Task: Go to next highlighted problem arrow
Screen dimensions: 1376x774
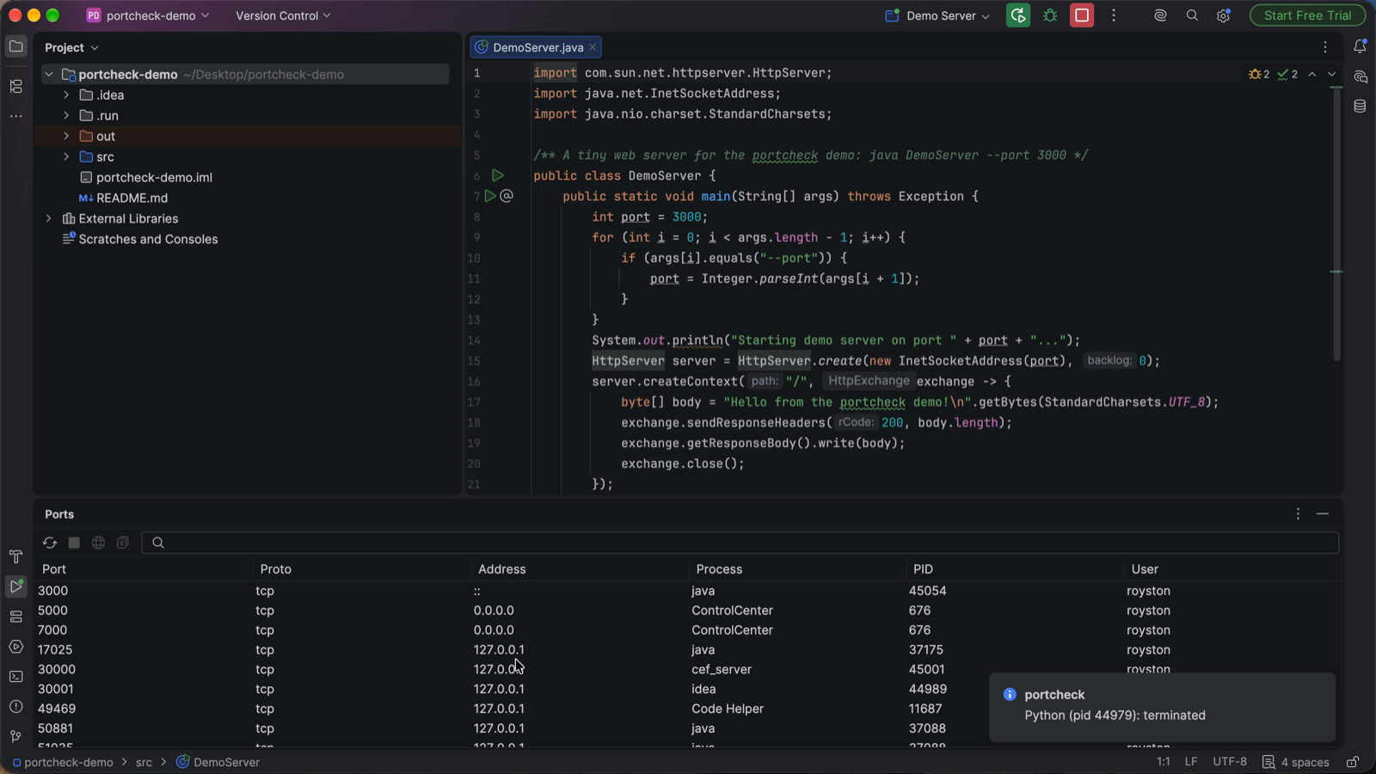Action: (1332, 74)
